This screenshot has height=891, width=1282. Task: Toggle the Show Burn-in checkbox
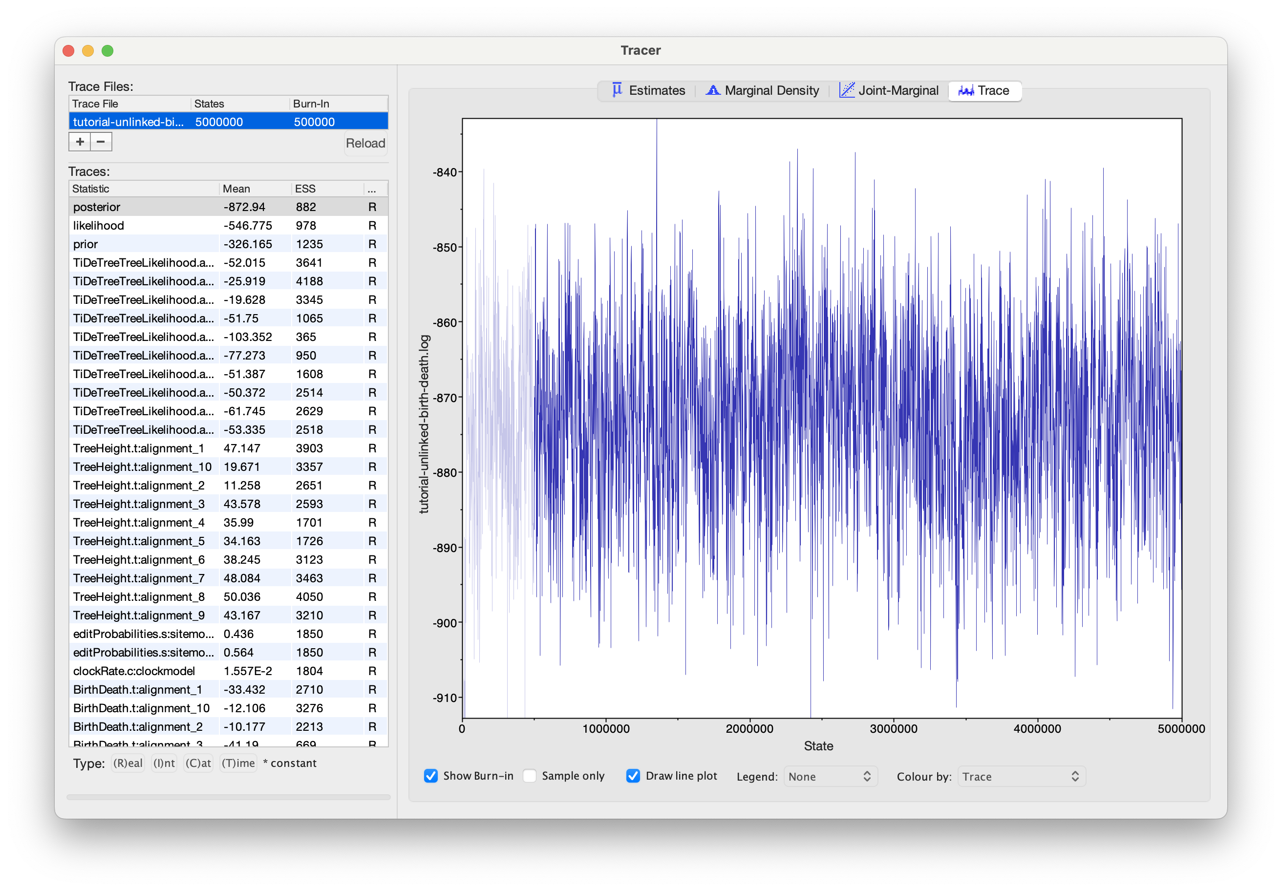(x=430, y=775)
